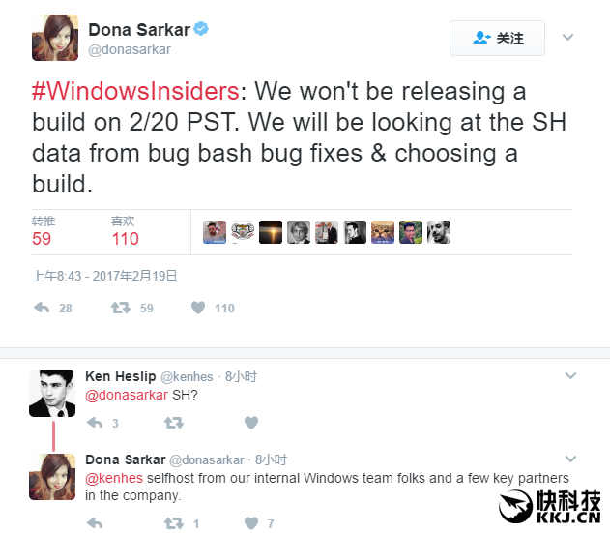Expand the main tweet options chevron
Screen dimensions: 610x533
(x=567, y=37)
